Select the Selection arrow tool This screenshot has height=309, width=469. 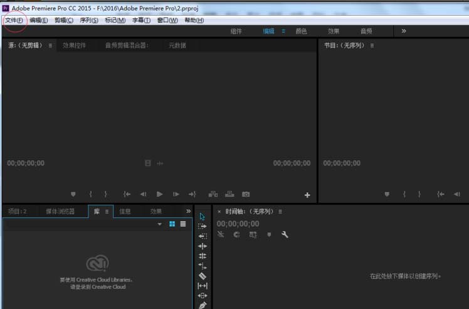pyautogui.click(x=202, y=216)
